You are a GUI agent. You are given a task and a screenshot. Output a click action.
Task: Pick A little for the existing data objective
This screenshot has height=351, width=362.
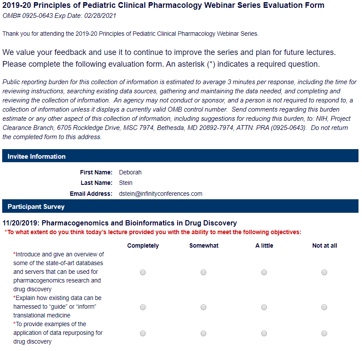coord(264,307)
